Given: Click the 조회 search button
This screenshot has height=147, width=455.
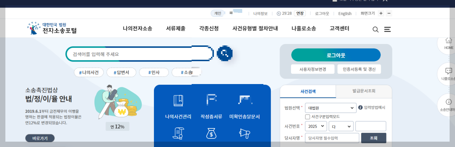Looking at the screenshot, I should (x=374, y=138).
